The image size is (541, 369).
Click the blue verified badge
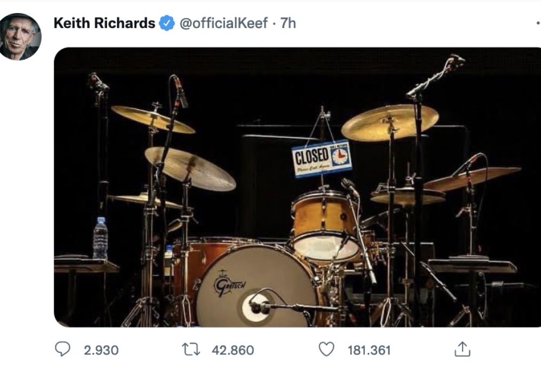[x=166, y=23]
